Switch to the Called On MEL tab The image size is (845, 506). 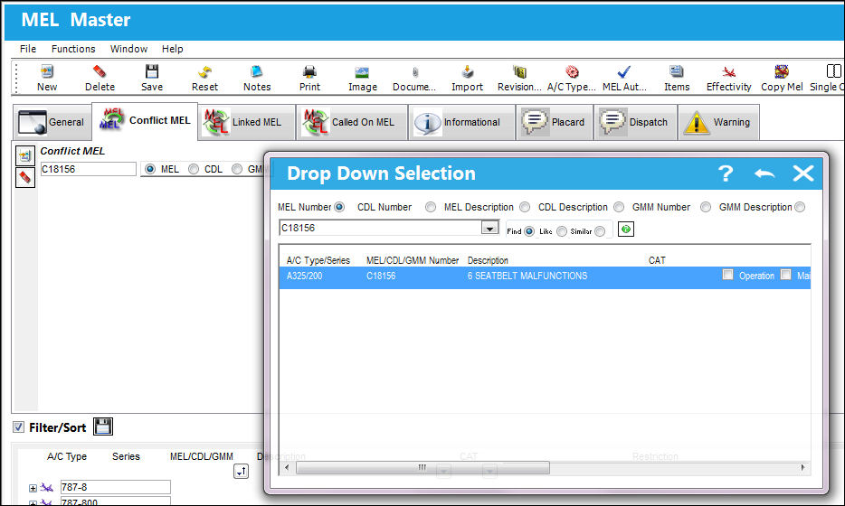[x=352, y=122]
